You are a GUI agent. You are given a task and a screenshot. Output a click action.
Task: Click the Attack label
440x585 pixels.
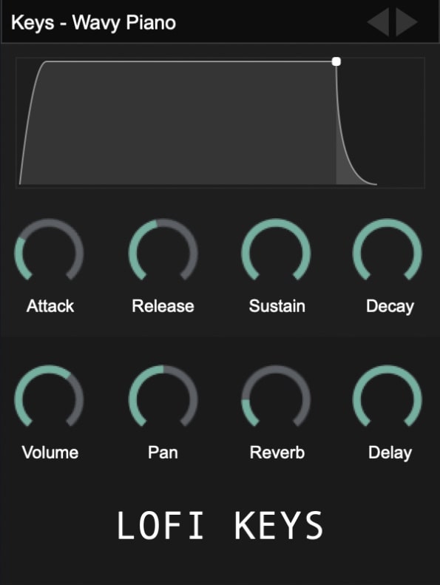click(x=50, y=306)
